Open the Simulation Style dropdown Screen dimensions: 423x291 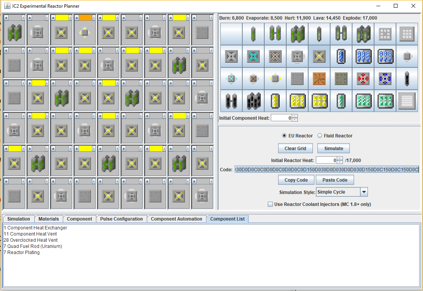point(364,192)
